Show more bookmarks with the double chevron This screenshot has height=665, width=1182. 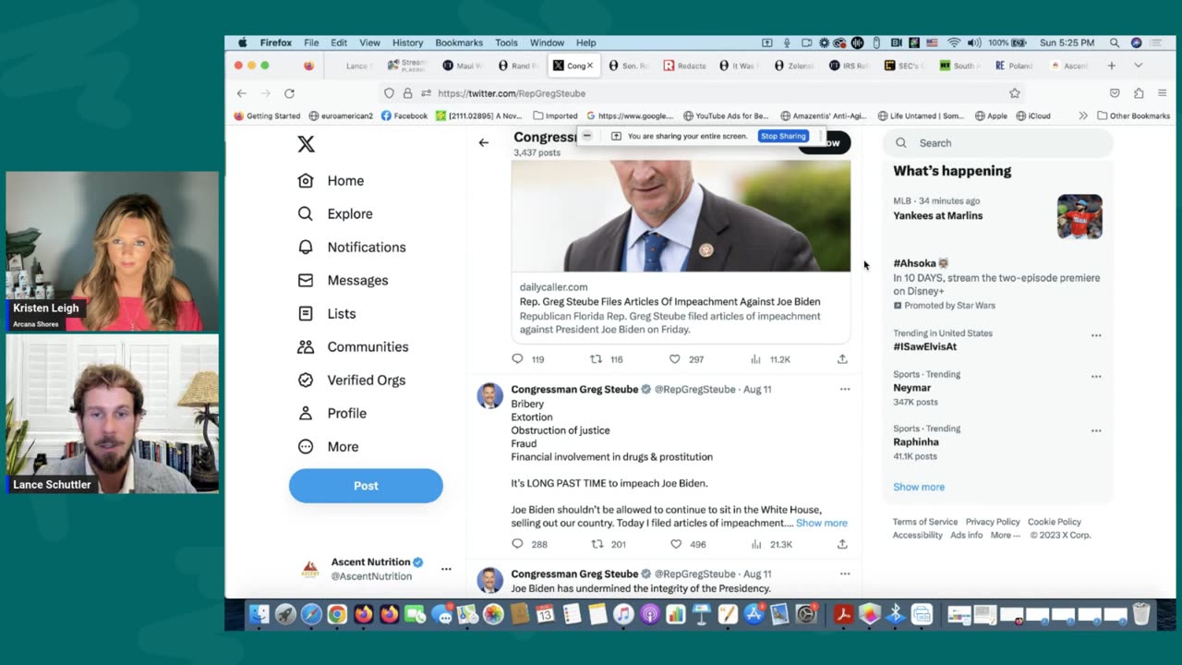pos(1083,115)
